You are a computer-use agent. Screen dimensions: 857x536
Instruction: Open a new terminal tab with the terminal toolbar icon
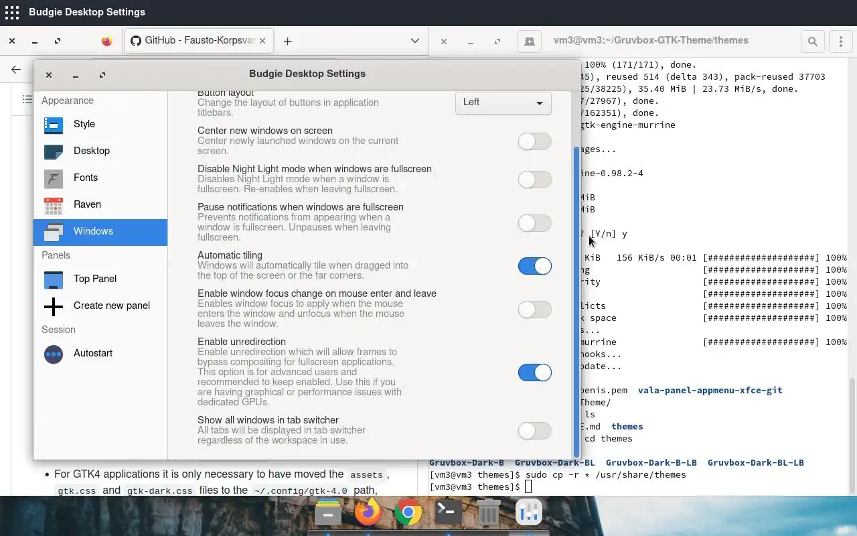(529, 41)
